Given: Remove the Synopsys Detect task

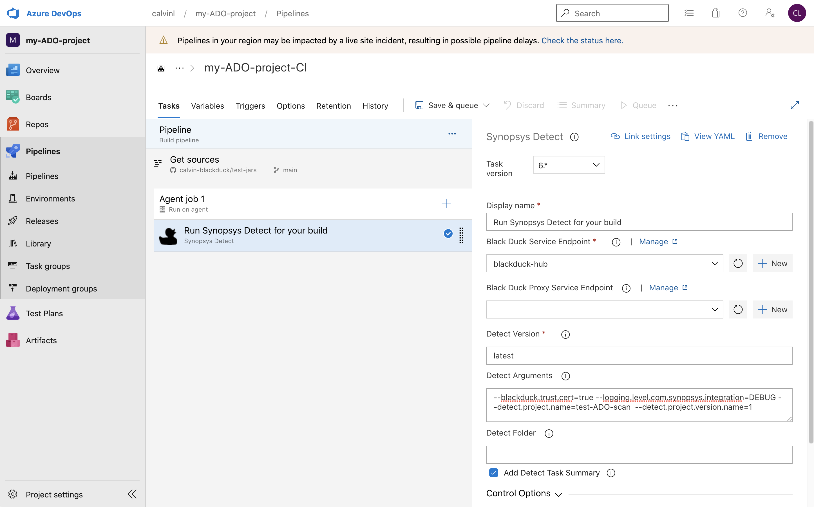Looking at the screenshot, I should pos(766,136).
